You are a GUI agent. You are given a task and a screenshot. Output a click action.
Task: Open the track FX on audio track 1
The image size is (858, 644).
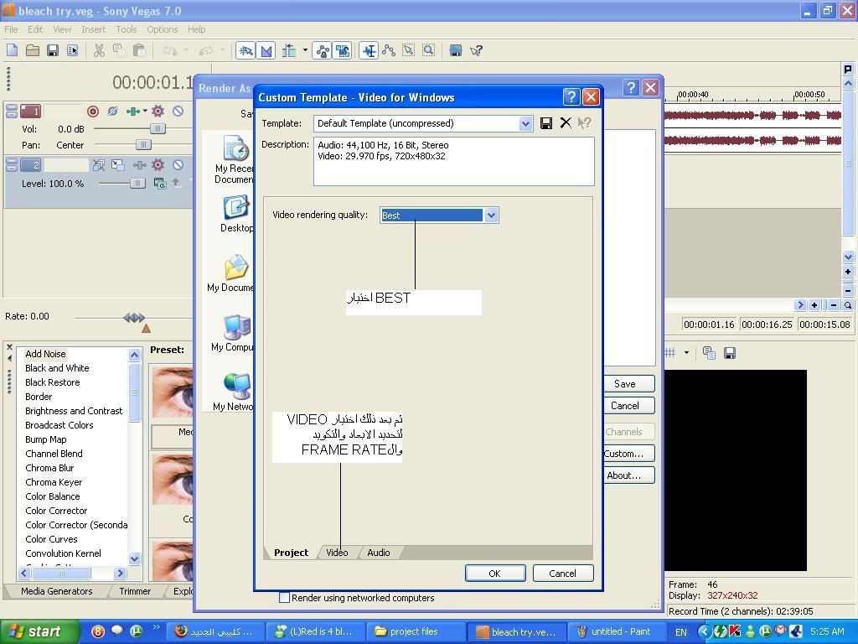158,112
